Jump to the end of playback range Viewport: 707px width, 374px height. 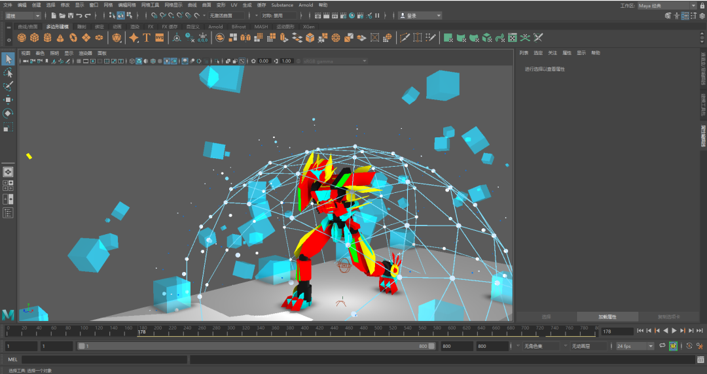pos(700,331)
